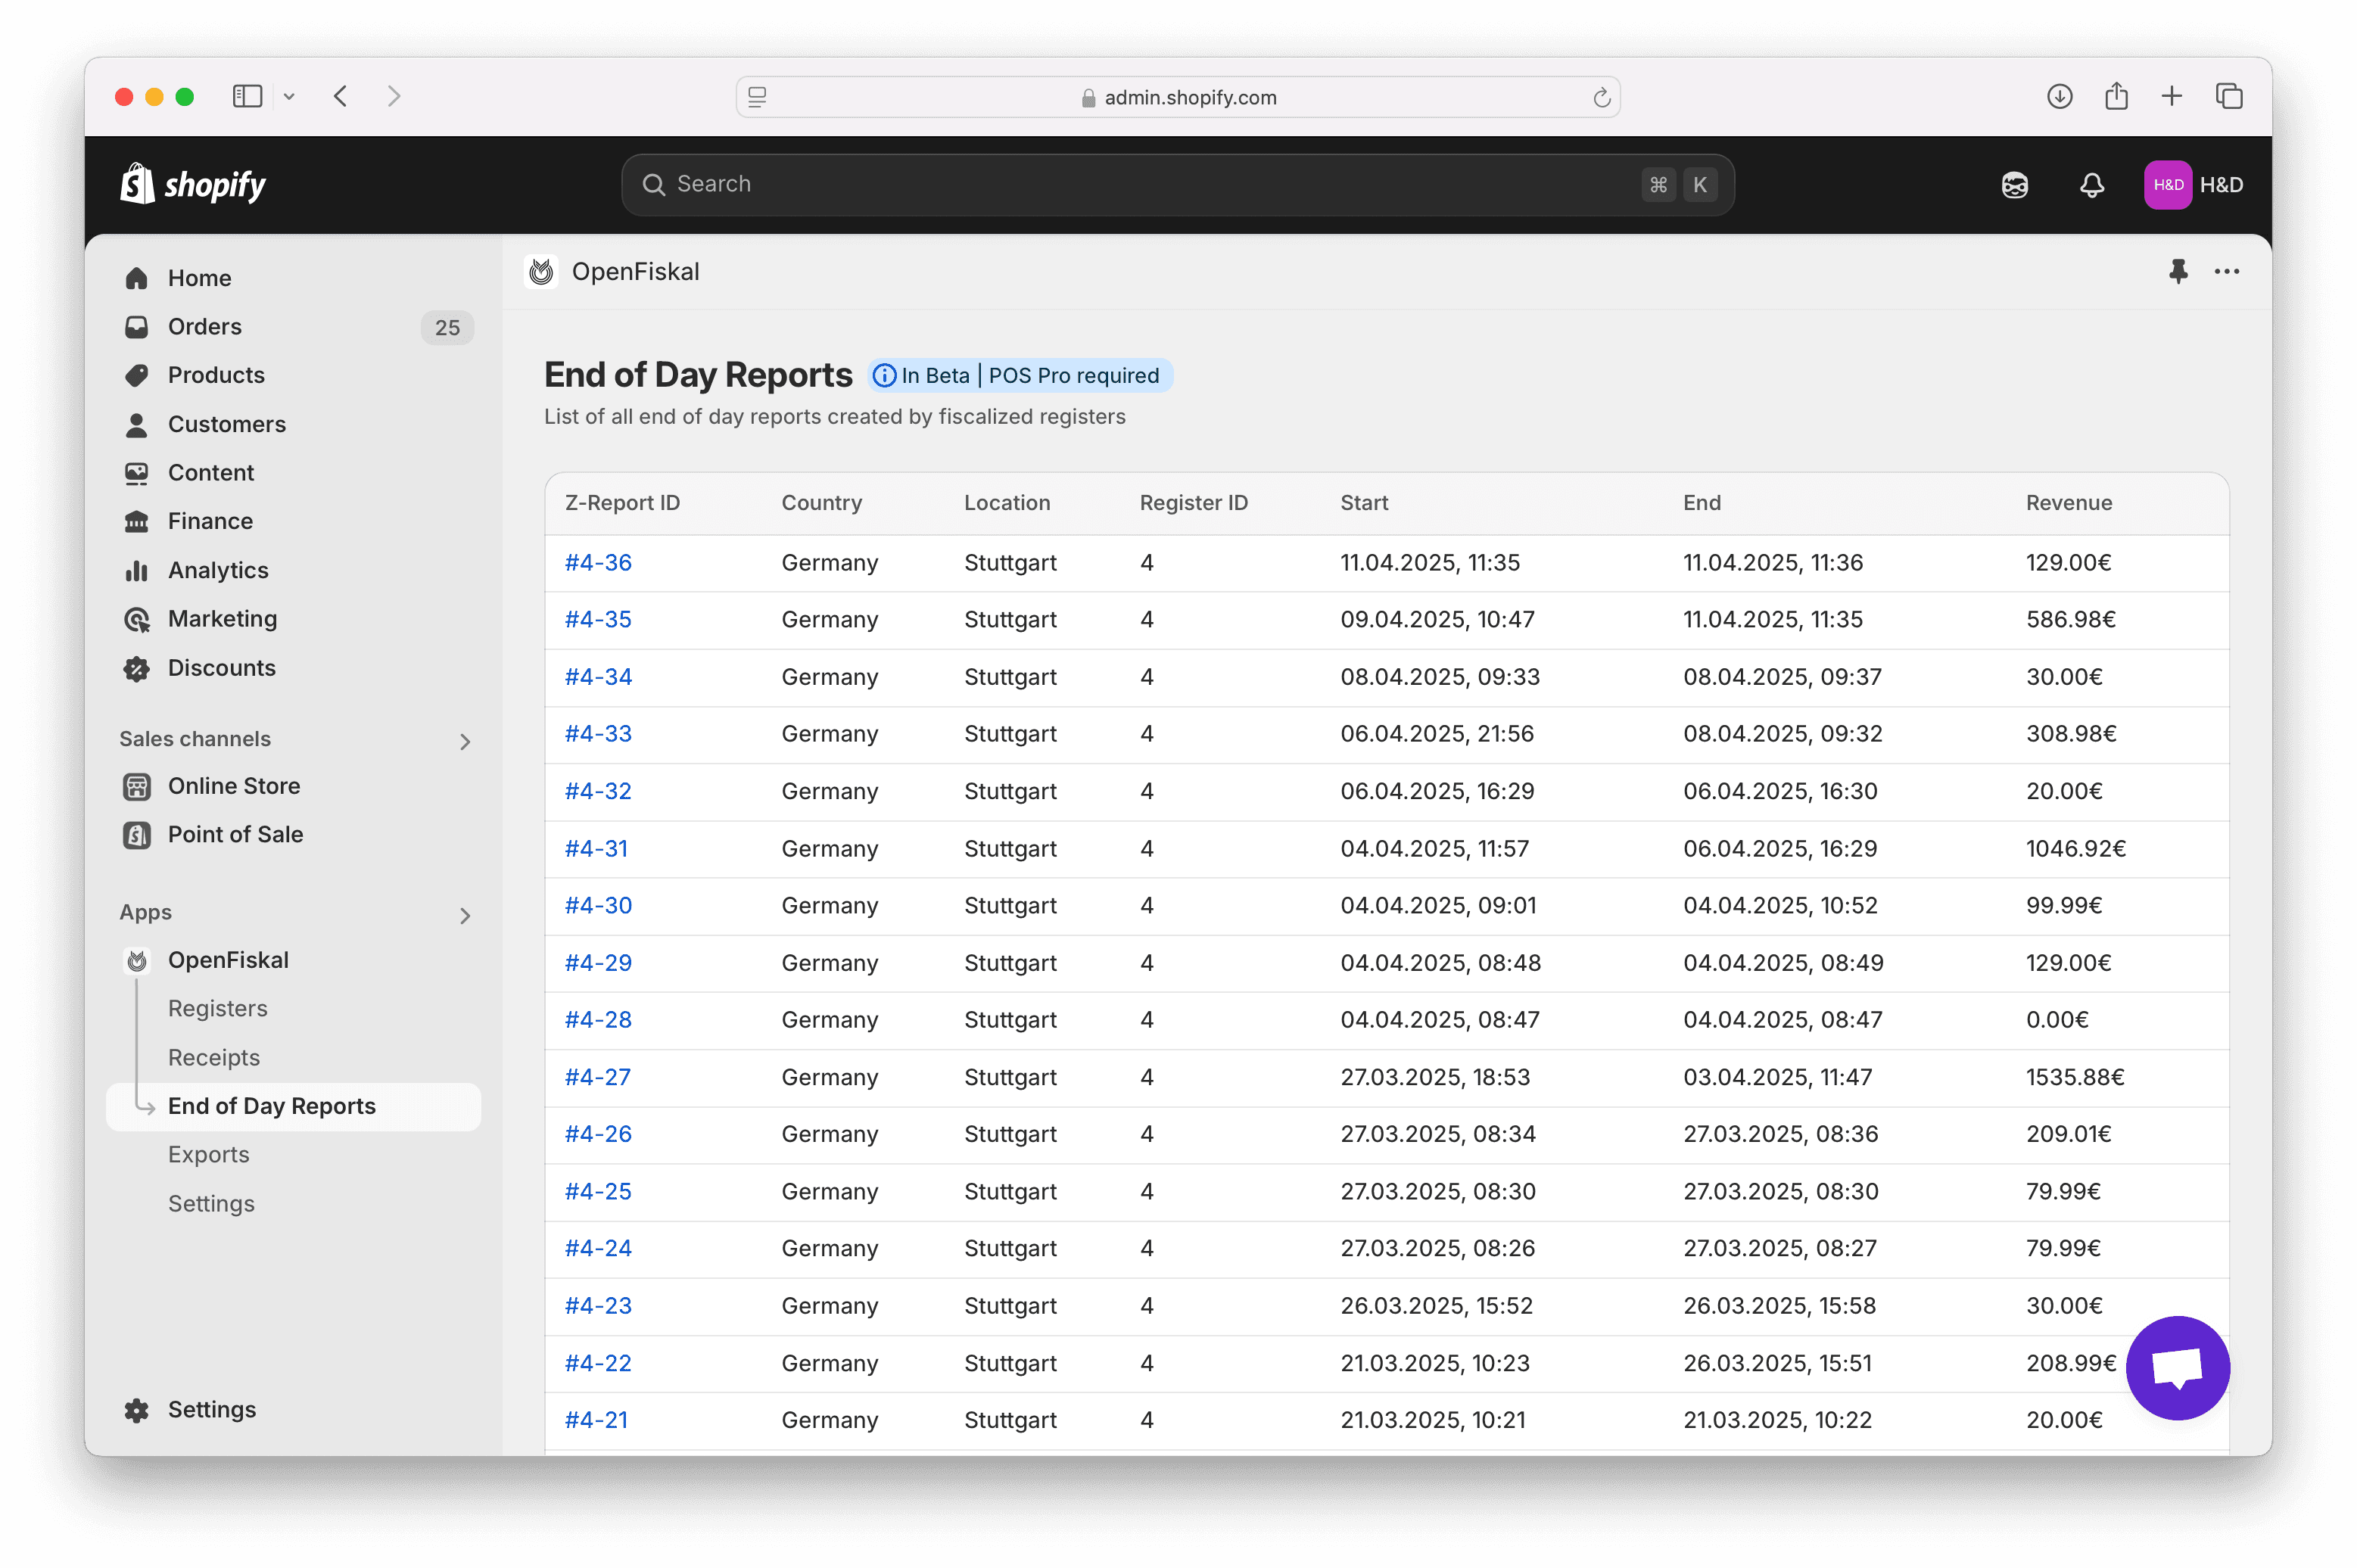Open Receipts under OpenFiskal
This screenshot has width=2357, height=1568.
(214, 1057)
